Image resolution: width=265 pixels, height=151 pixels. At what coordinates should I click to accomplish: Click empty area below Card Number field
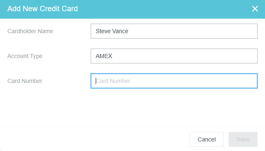(x=174, y=107)
